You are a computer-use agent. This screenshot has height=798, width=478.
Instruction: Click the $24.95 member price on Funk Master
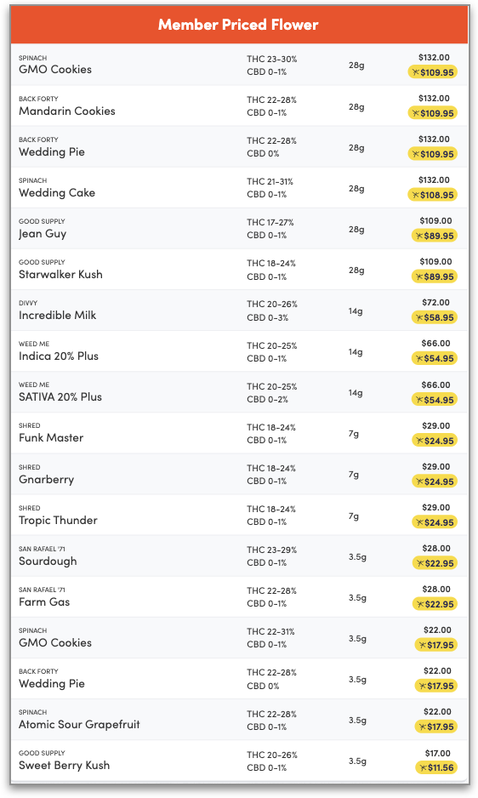[x=435, y=441]
